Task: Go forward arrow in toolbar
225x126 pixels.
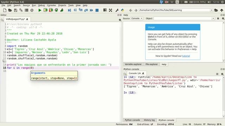Action: [136, 10]
